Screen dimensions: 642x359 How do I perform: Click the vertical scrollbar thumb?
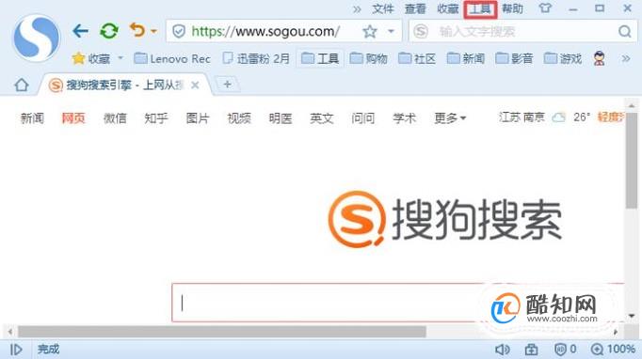pos(632,161)
